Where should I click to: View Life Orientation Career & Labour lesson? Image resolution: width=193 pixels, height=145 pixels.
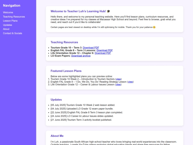coord(118,84)
